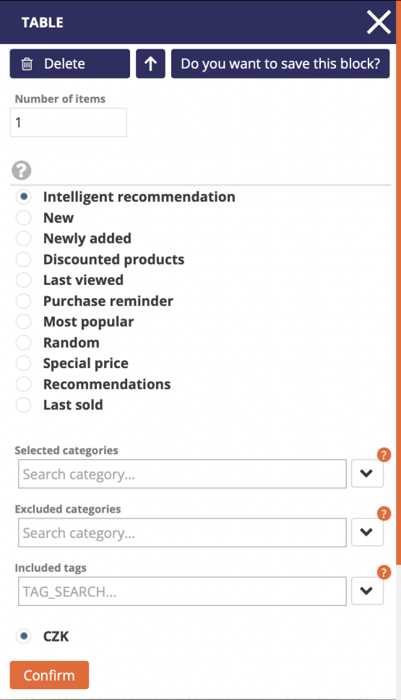Choose Discounted products radio option
This screenshot has height=700, width=401.
(x=23, y=260)
